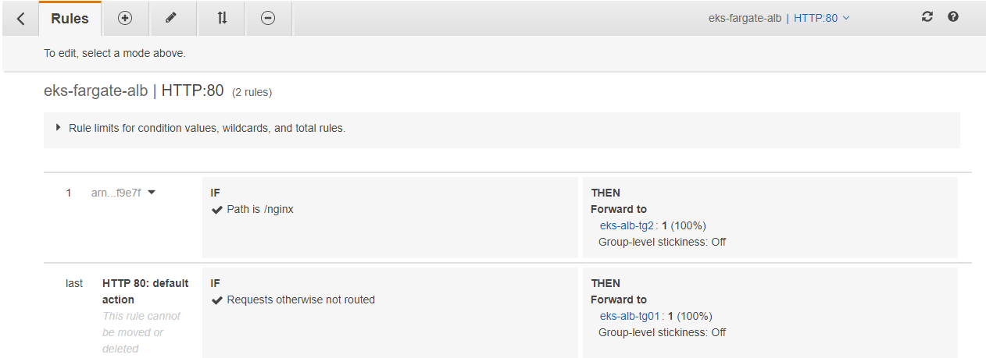Open the help question mark icon

point(953,17)
